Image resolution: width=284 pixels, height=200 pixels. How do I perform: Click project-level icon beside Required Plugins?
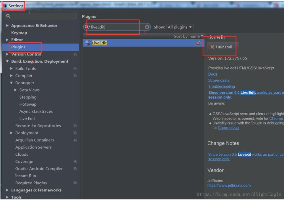tap(75, 183)
